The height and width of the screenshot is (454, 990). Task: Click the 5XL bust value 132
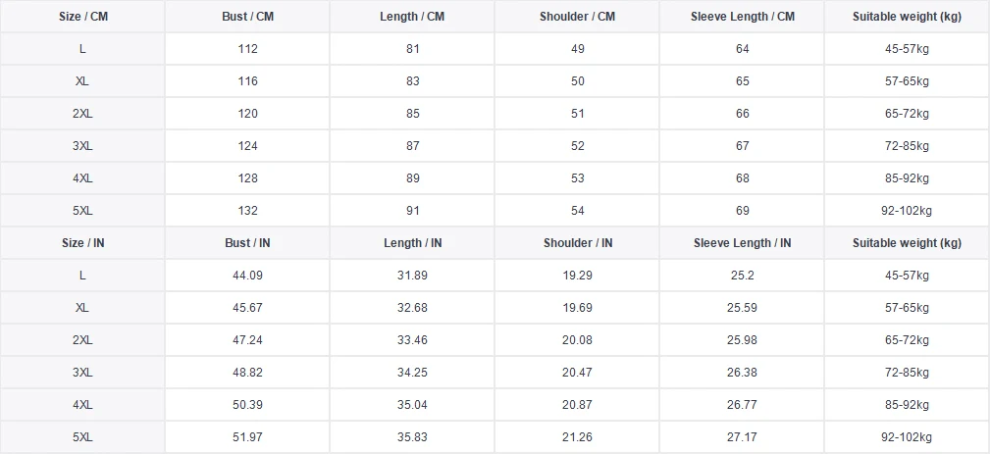[247, 211]
